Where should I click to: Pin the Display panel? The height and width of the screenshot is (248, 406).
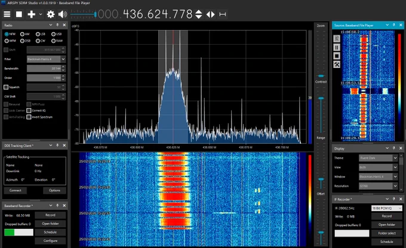(x=394, y=148)
